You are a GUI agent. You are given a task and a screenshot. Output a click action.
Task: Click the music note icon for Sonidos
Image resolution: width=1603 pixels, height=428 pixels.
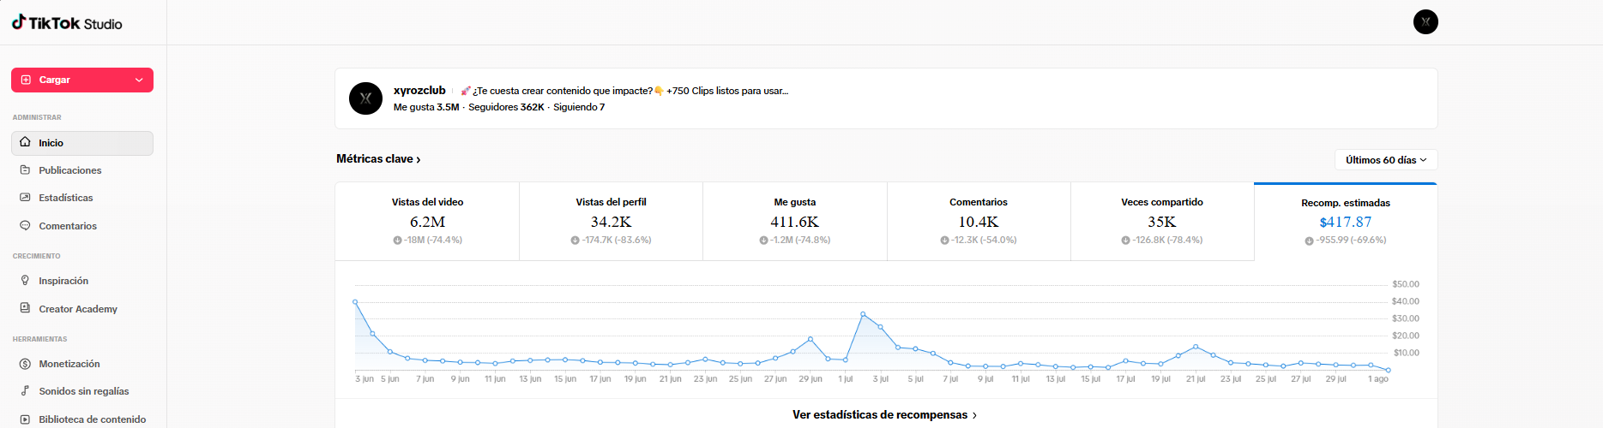click(x=25, y=391)
